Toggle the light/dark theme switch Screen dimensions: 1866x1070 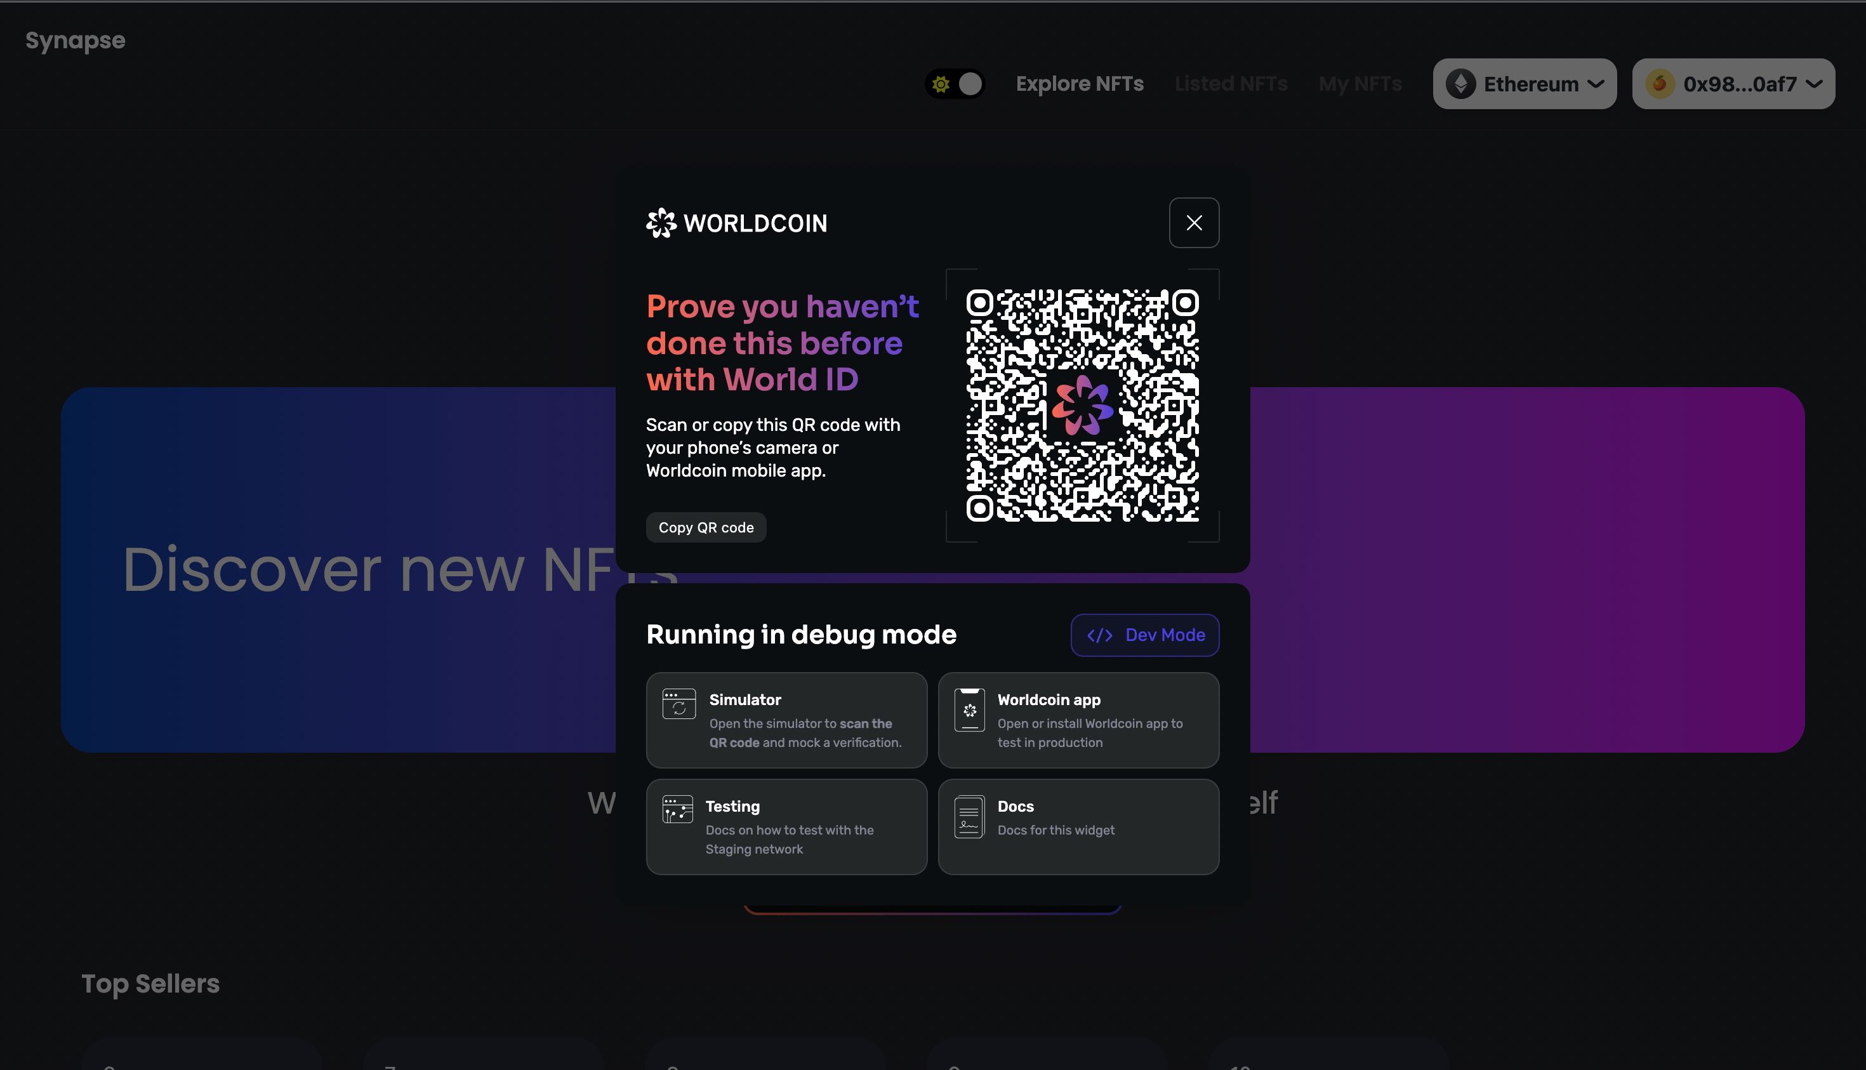tap(955, 84)
